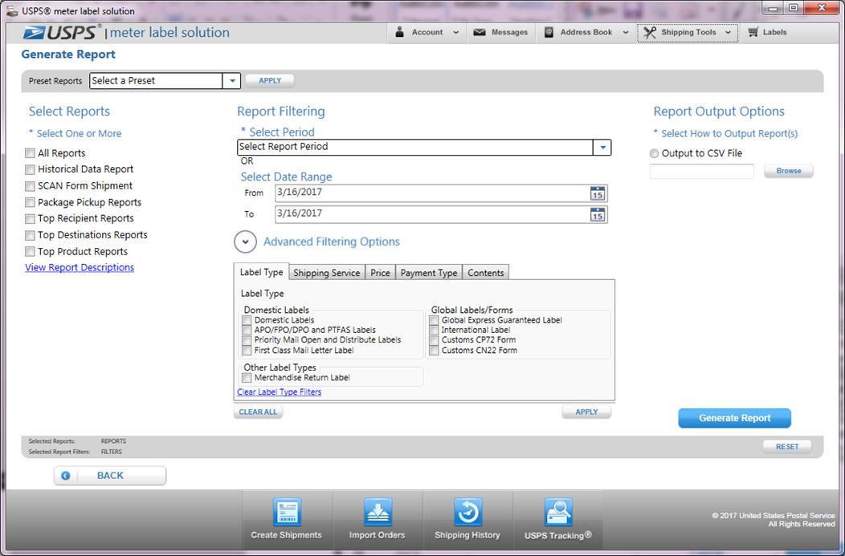The width and height of the screenshot is (845, 556).
Task: Open the Messages menu item
Action: pos(500,32)
